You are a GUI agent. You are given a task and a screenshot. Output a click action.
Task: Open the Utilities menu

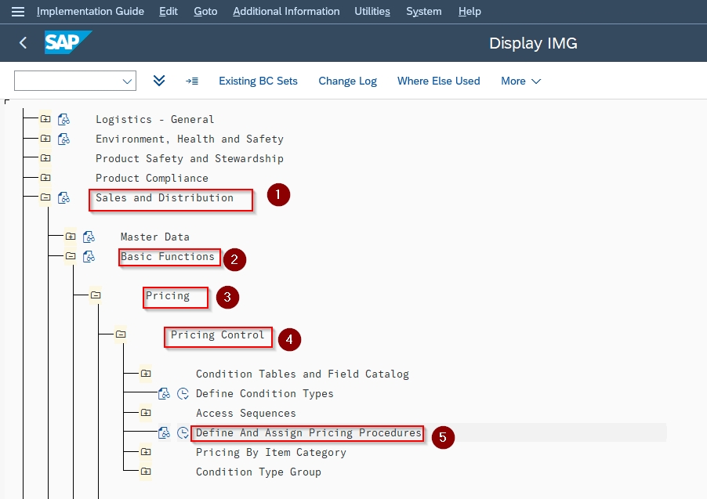[372, 11]
